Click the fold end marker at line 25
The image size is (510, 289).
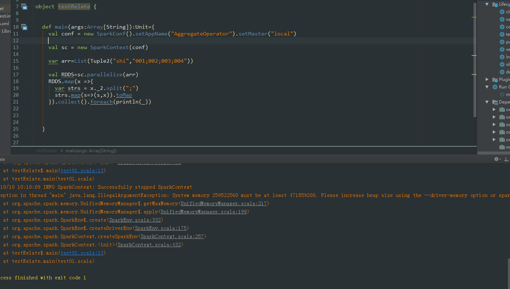(x=33, y=129)
